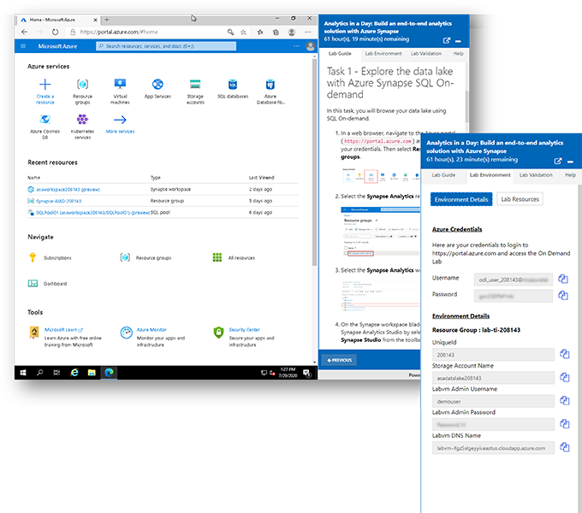This screenshot has height=513, width=582.
Task: Switch to Lab Guide tab in front panel
Action: pos(443,175)
